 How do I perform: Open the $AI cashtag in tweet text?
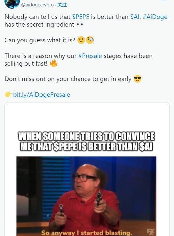[x=135, y=17]
